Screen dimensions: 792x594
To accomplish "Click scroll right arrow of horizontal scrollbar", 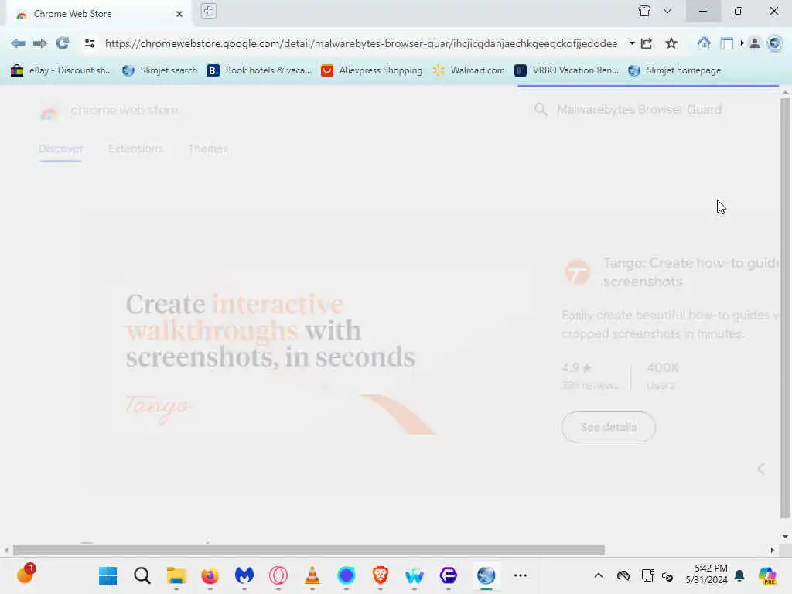I will [773, 551].
